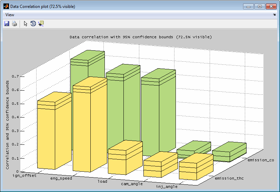
Task: Close the Data Correlation plot window
Action: click(270, 6)
